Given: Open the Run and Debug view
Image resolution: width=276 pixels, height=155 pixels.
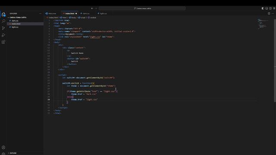Looking at the screenshot, I should click(x=3, y=35).
